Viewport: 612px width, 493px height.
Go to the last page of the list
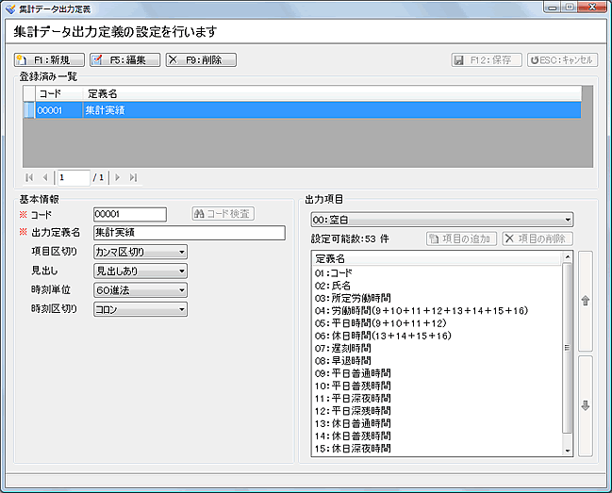134,177
